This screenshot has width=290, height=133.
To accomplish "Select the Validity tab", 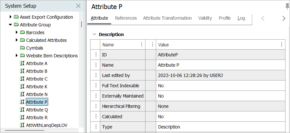I will pos(205,18).
